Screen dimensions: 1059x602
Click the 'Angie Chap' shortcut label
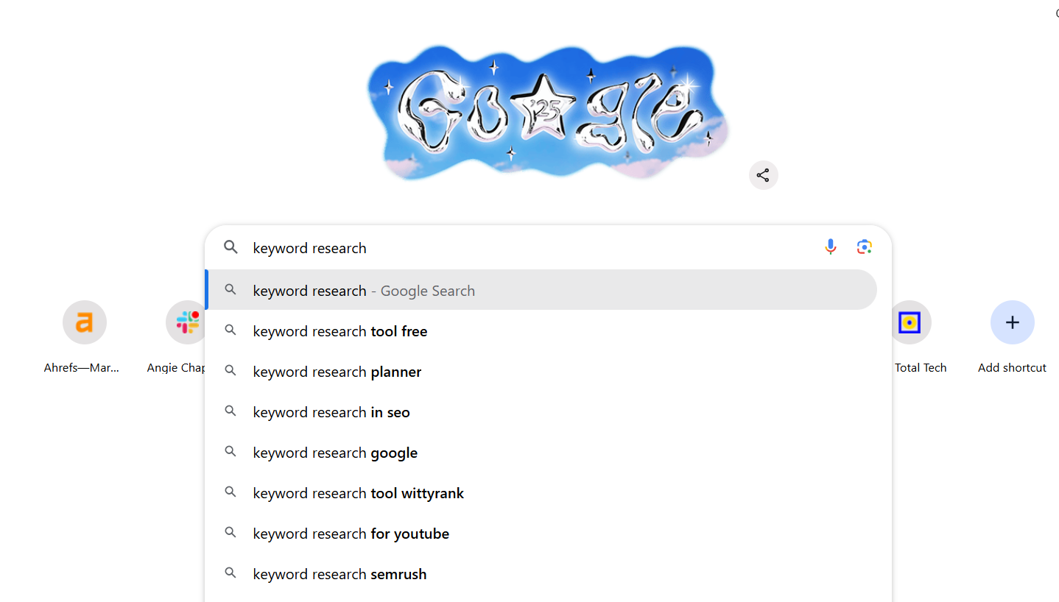[x=176, y=368]
